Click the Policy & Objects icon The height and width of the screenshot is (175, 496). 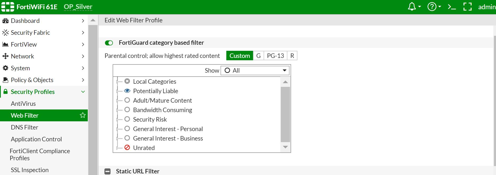(5, 80)
